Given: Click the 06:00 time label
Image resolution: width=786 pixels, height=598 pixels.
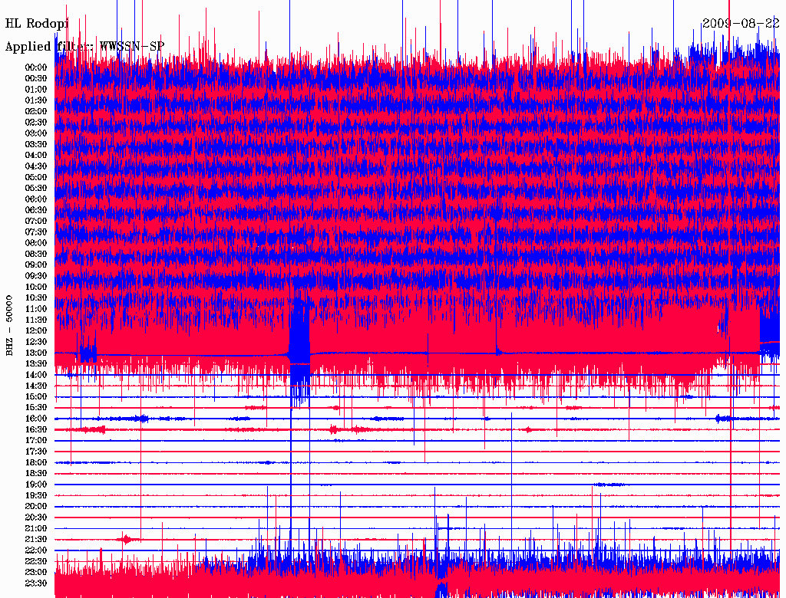Looking at the screenshot, I should click(35, 199).
